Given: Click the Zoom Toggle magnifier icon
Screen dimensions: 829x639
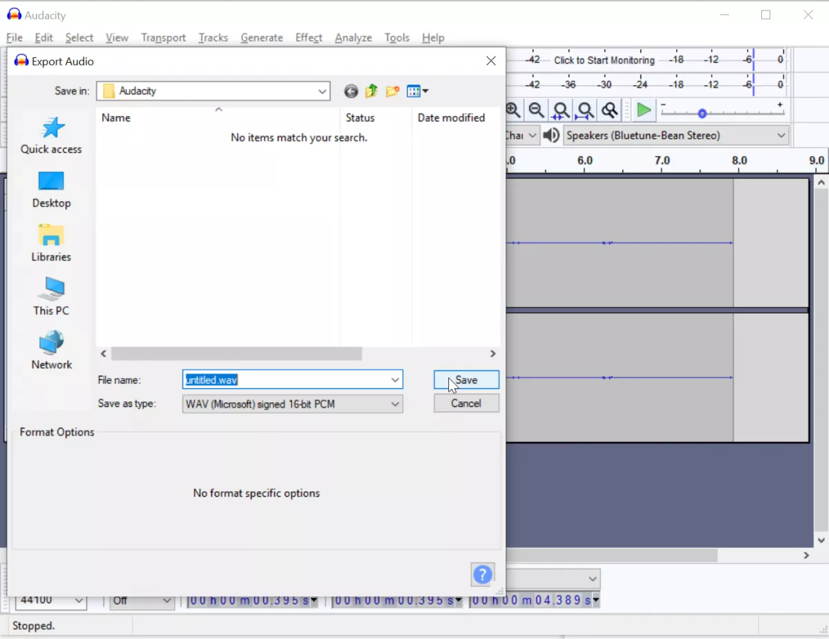Looking at the screenshot, I should [x=609, y=110].
